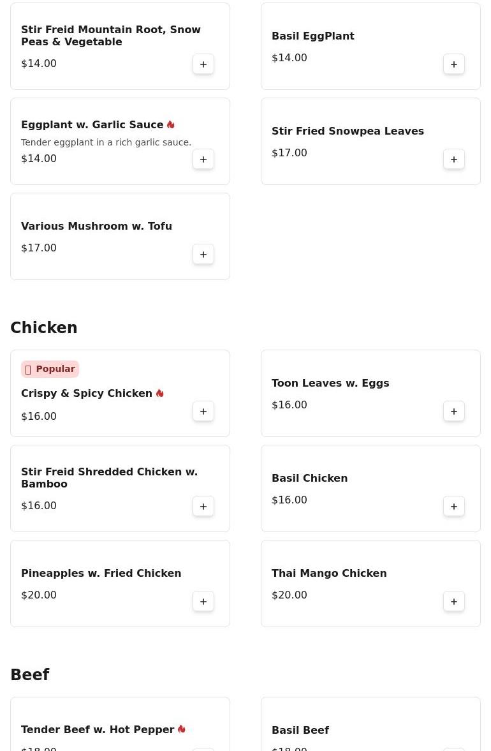The height and width of the screenshot is (751, 491).
Task: Add Basil EggPlant with plus button
Action: click(453, 64)
